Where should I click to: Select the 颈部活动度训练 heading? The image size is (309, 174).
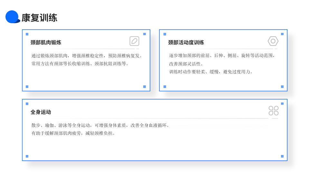tap(186, 43)
